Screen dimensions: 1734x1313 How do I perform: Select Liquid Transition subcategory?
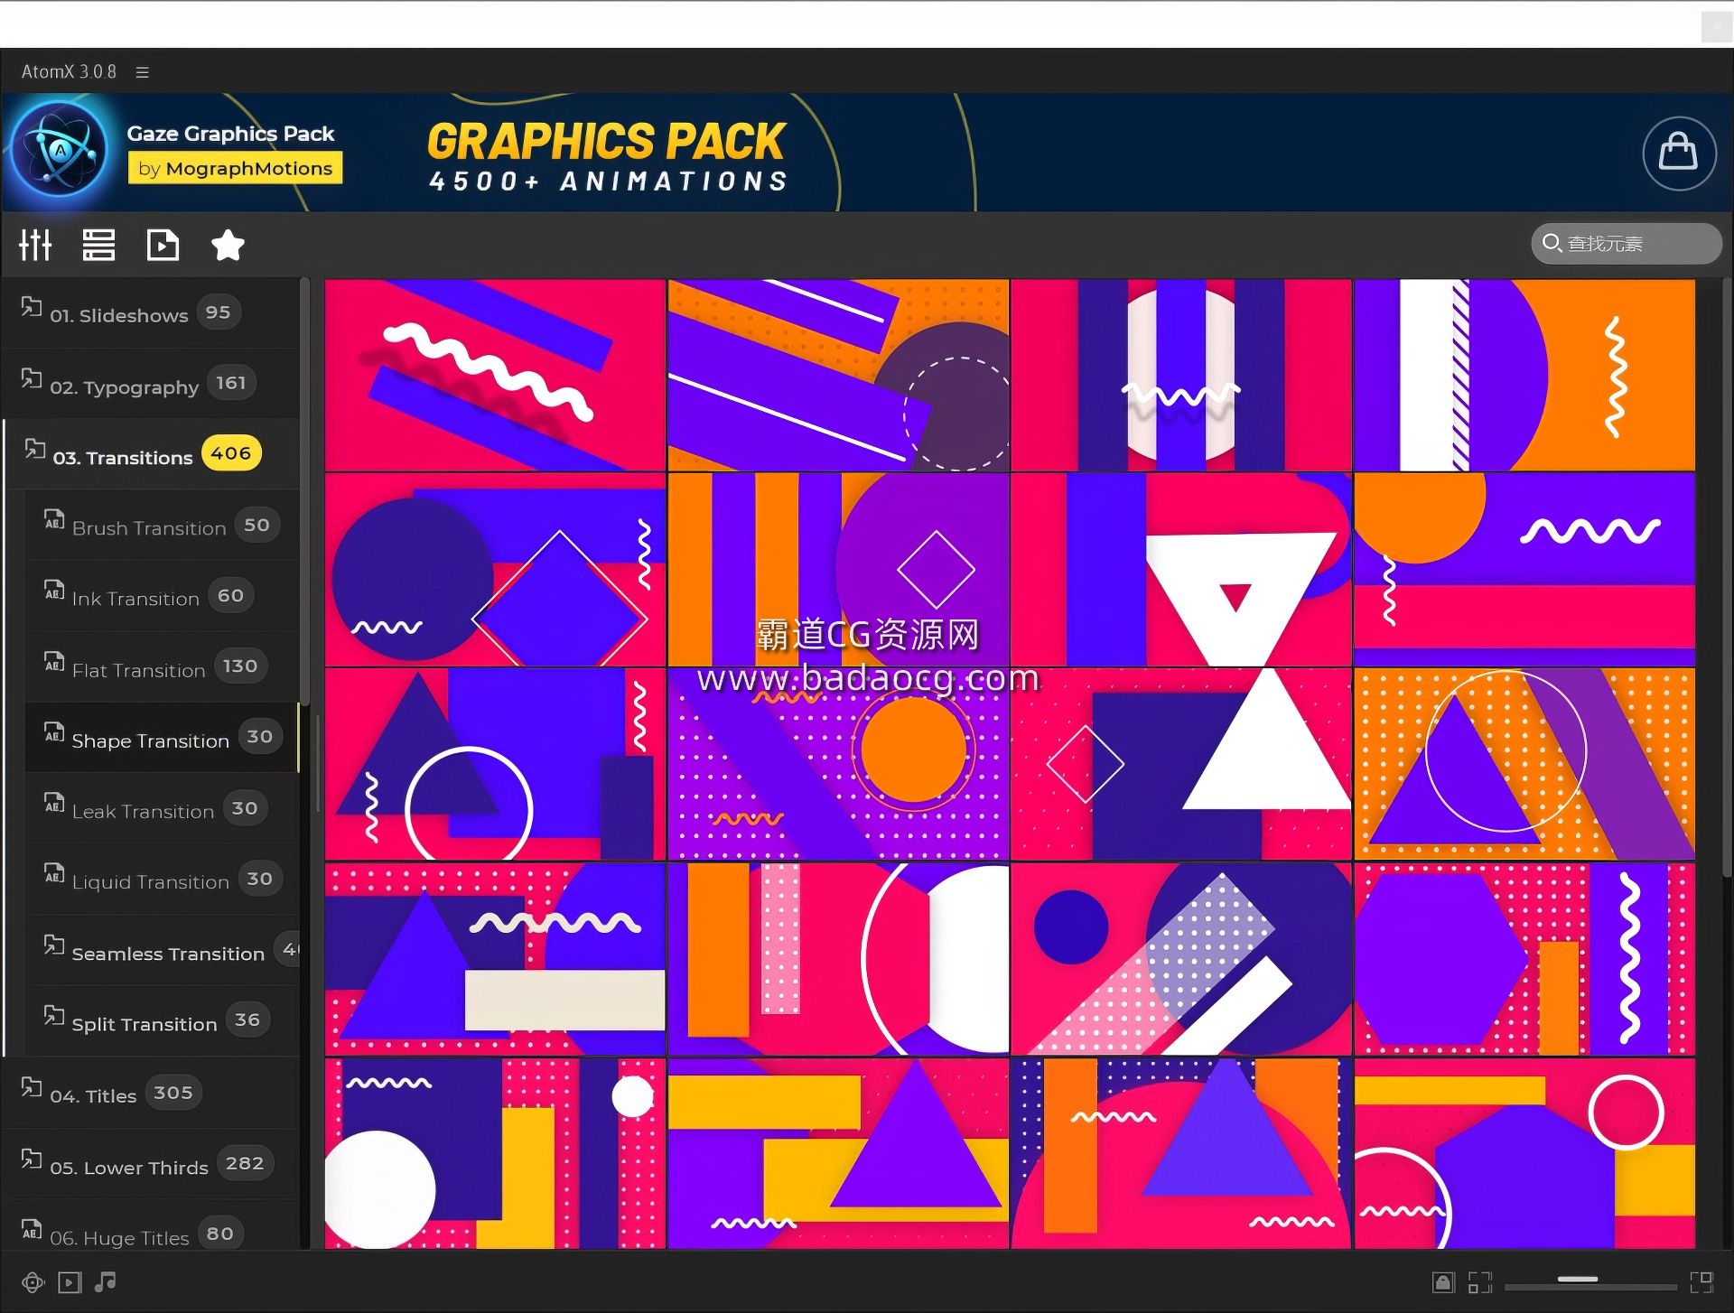tap(162, 880)
